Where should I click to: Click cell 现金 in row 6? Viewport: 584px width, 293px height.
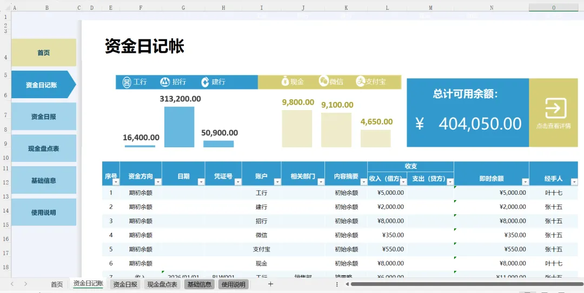262,264
